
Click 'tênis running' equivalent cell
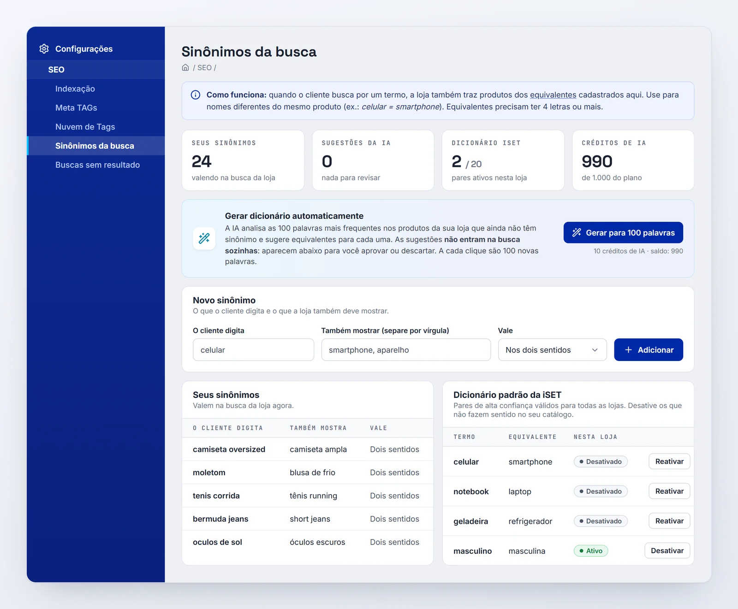313,496
